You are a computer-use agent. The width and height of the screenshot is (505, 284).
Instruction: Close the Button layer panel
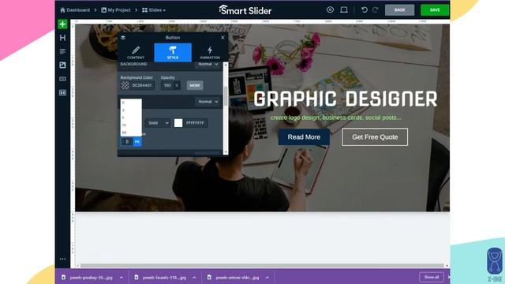tap(223, 38)
